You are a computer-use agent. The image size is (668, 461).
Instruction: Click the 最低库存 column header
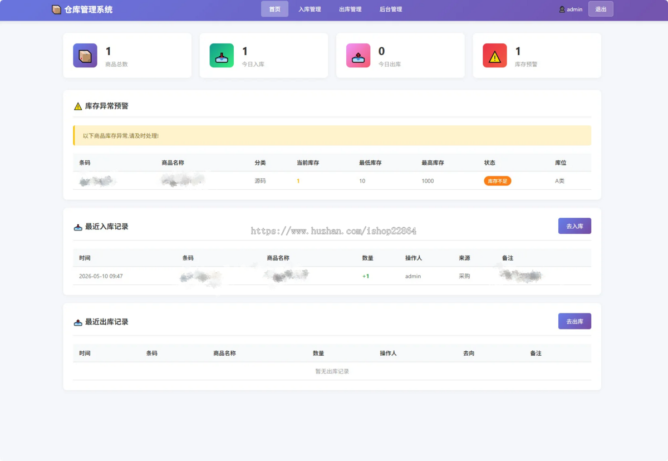pos(370,163)
